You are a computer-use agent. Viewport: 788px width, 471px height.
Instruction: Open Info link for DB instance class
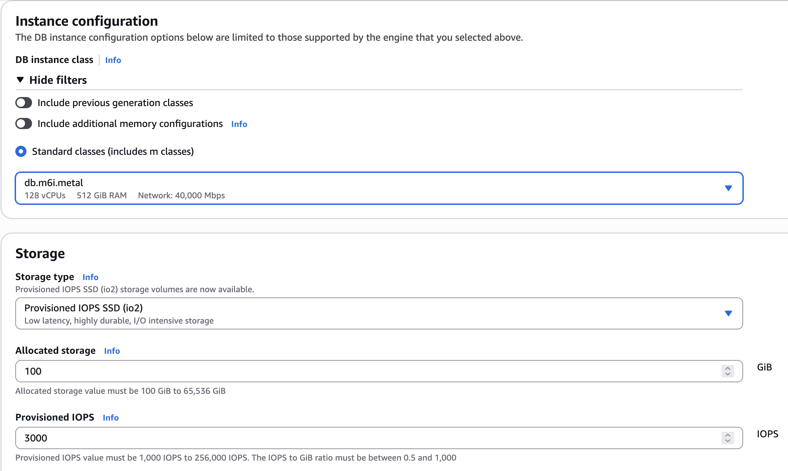tap(113, 60)
